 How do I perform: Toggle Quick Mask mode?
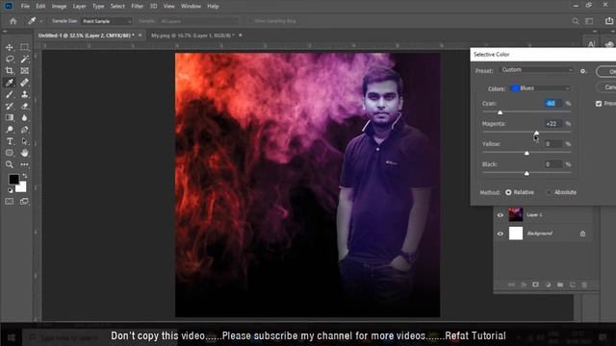click(10, 201)
